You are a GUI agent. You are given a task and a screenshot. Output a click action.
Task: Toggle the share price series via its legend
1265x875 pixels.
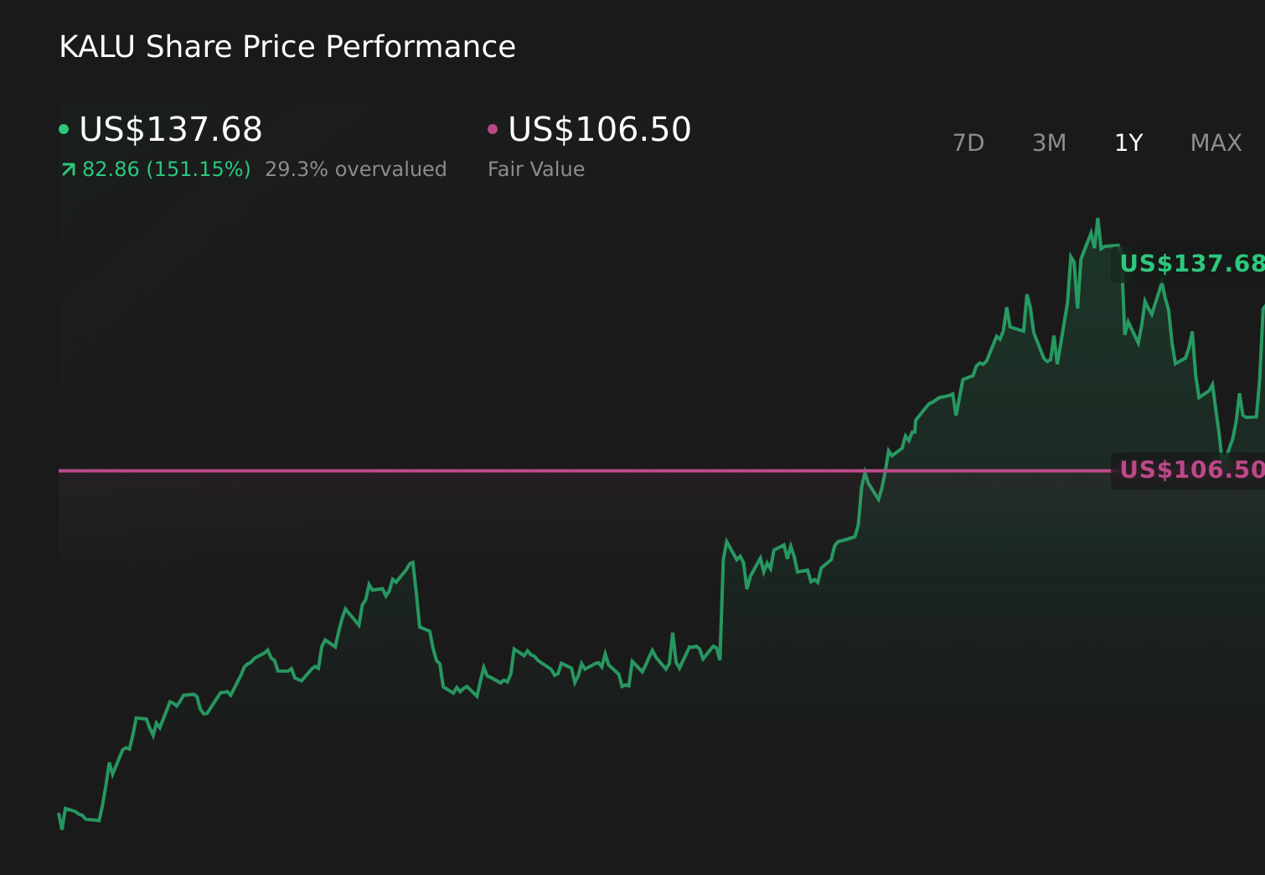pos(64,127)
